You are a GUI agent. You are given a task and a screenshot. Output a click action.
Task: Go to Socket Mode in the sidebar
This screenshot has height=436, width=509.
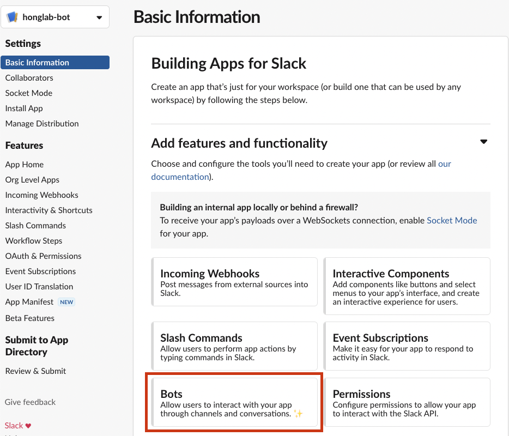[x=28, y=93]
